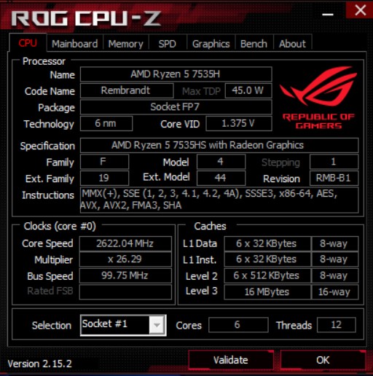The image size is (373, 376).
Task: Close the ROG CPU-Z window
Action: point(360,10)
